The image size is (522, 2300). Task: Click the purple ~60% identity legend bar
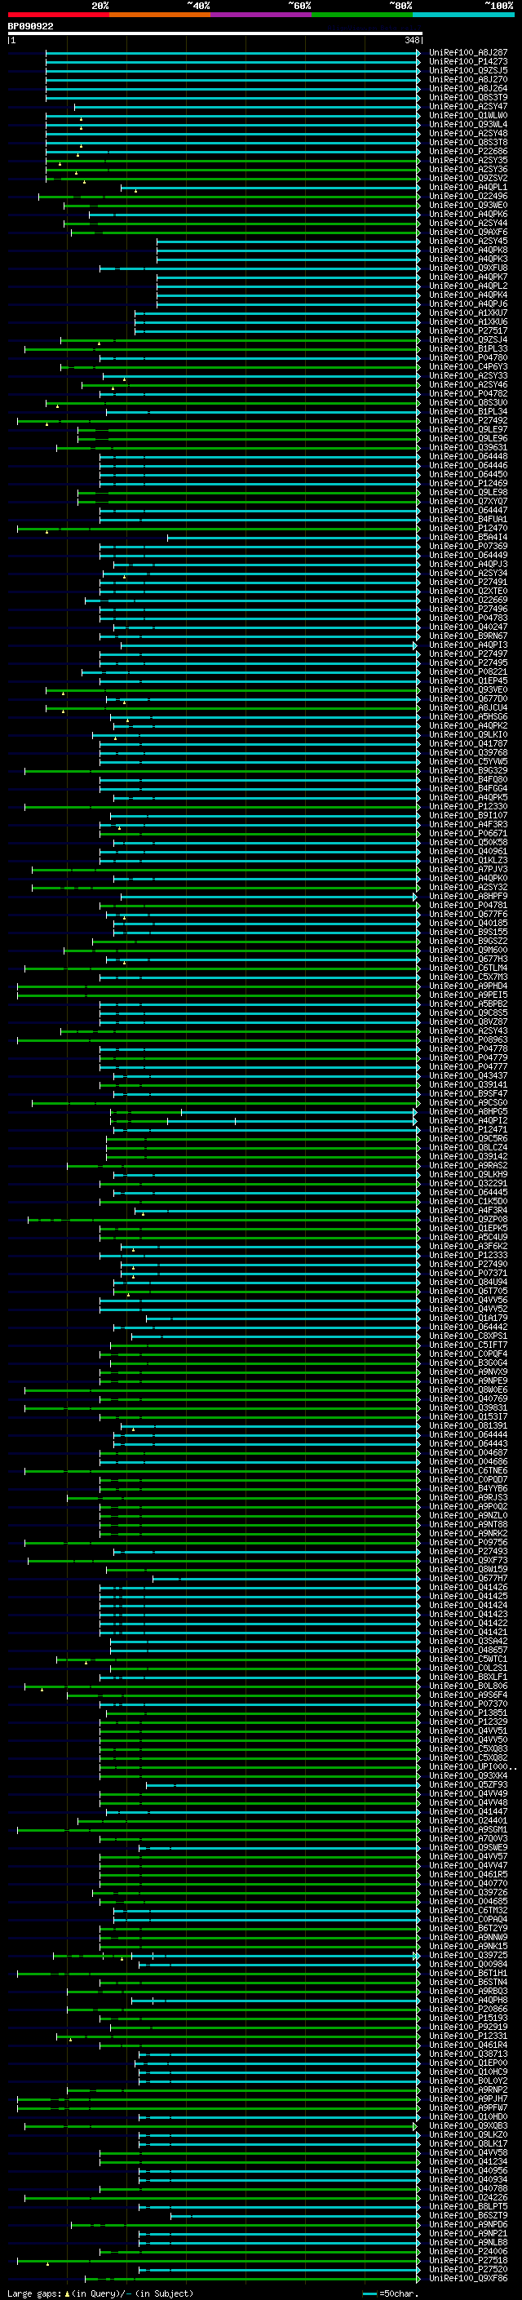262,15
